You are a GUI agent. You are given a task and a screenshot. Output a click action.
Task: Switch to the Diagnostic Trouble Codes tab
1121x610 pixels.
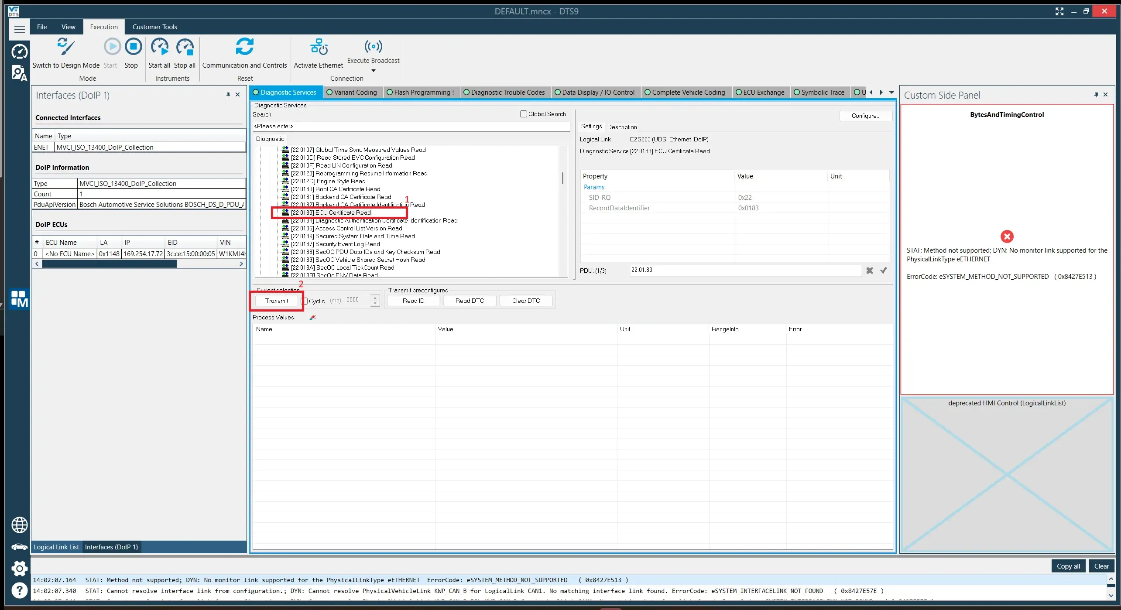(504, 93)
